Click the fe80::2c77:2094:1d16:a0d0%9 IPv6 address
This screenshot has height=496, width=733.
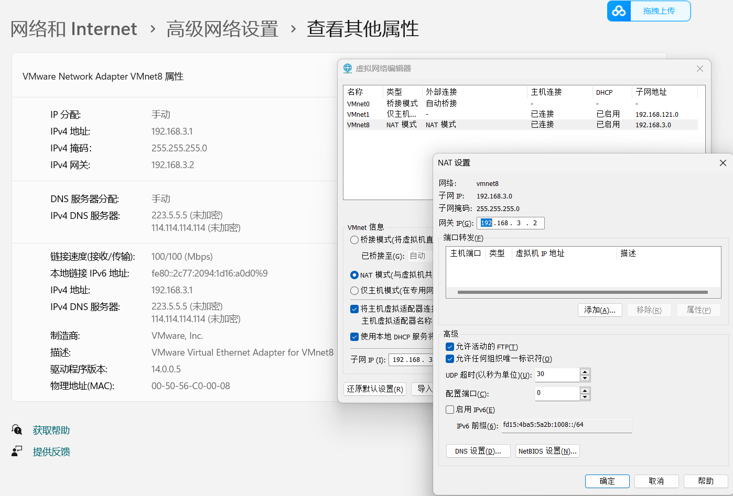pyautogui.click(x=210, y=273)
